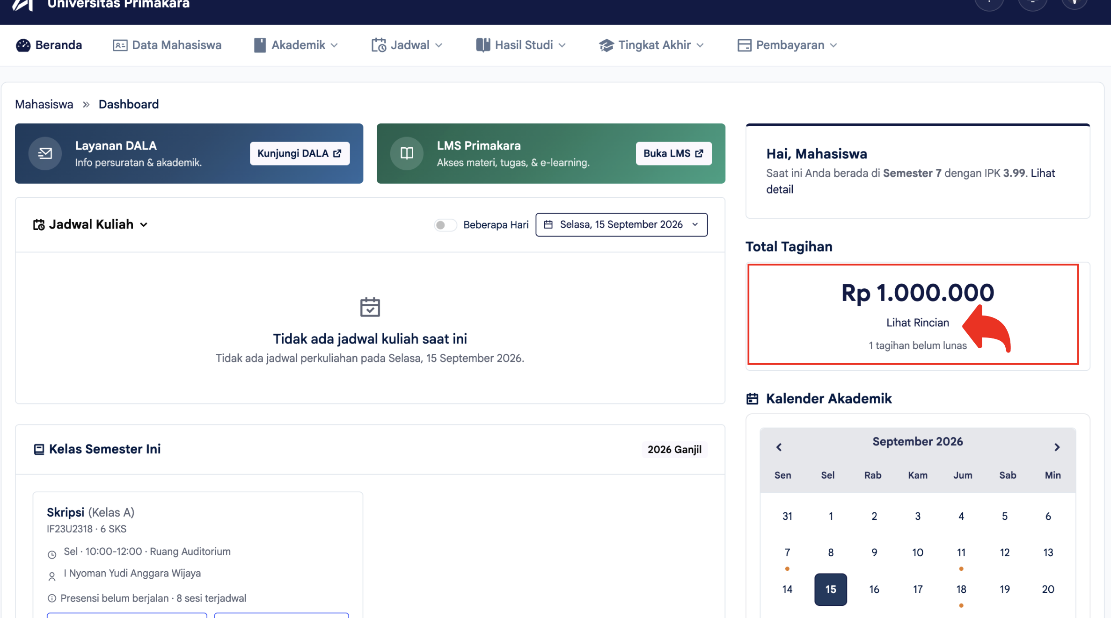Select date 31 in the calendar
Image resolution: width=1111 pixels, height=618 pixels.
(x=787, y=516)
